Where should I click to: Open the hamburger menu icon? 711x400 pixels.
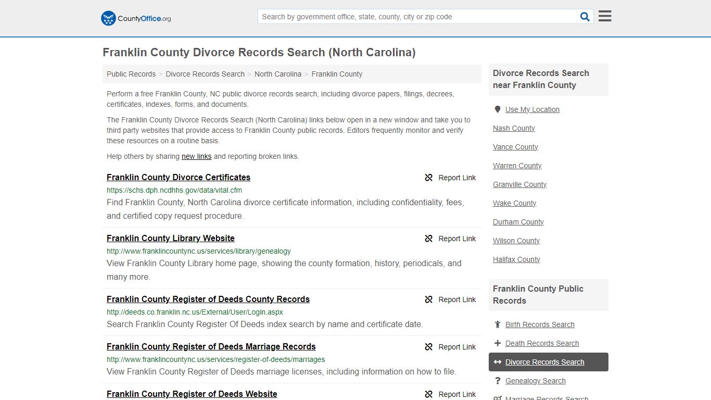point(605,16)
